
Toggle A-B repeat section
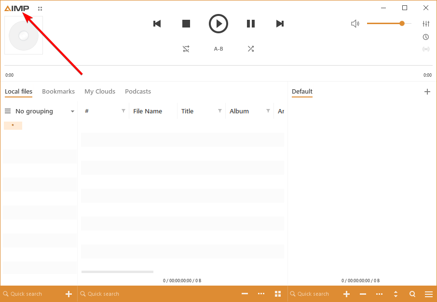(x=218, y=49)
